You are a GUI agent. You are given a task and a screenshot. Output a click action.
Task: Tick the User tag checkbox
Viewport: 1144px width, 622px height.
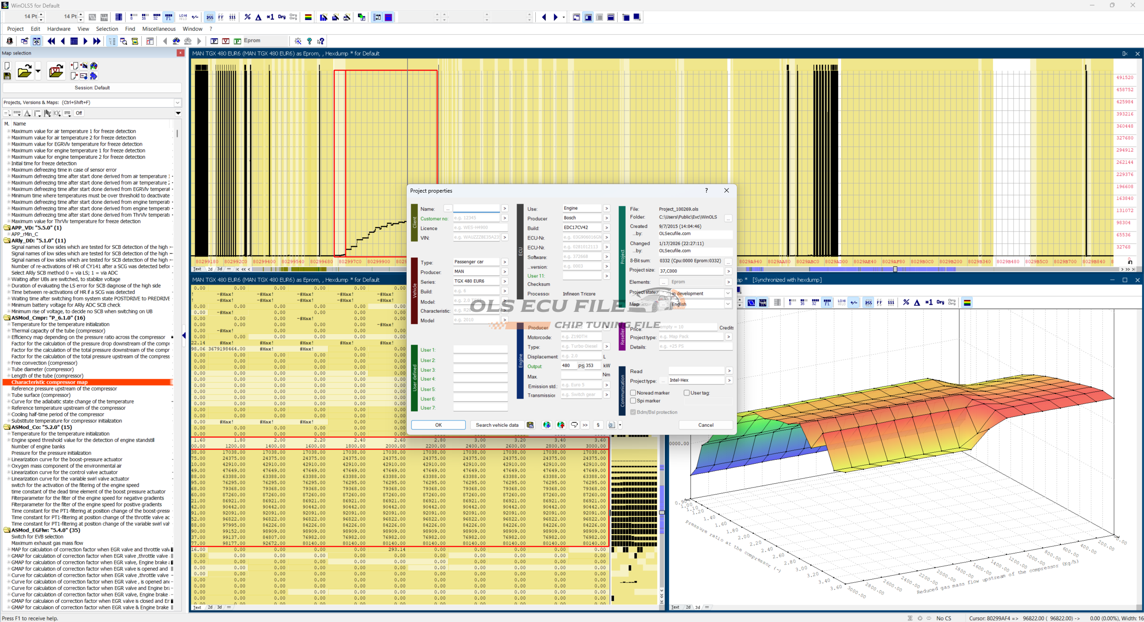(687, 393)
